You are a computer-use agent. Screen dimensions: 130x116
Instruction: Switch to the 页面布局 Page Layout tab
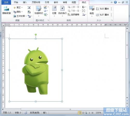click(36, 2)
